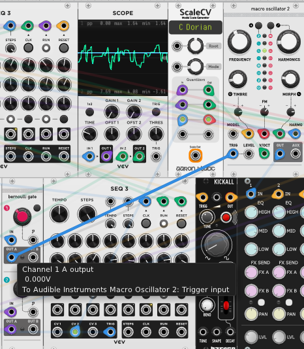Screen dimensions: 304x349
Task: Open the C Dorian scale display
Action: coord(195,27)
